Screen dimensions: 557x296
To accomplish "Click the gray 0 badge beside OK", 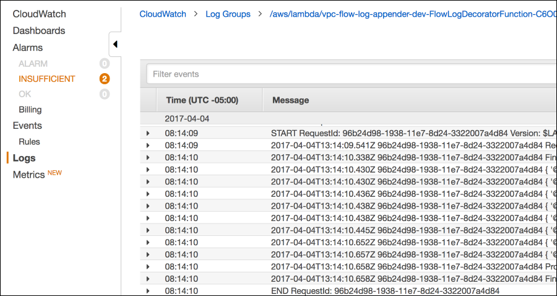I will [x=105, y=94].
